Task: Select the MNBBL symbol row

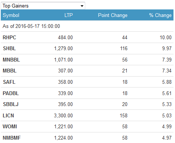Action: pos(87,60)
